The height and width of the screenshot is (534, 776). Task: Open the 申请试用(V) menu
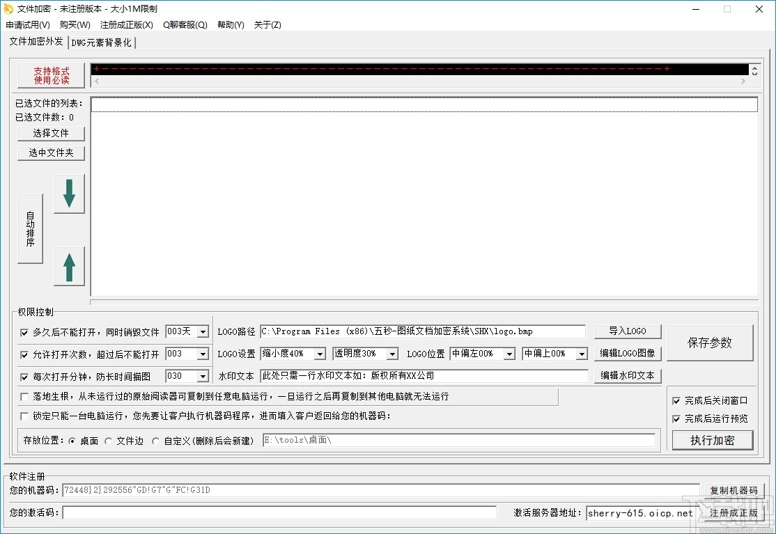[28, 25]
